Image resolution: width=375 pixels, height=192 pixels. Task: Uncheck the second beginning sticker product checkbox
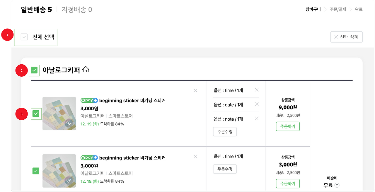pyautogui.click(x=36, y=171)
